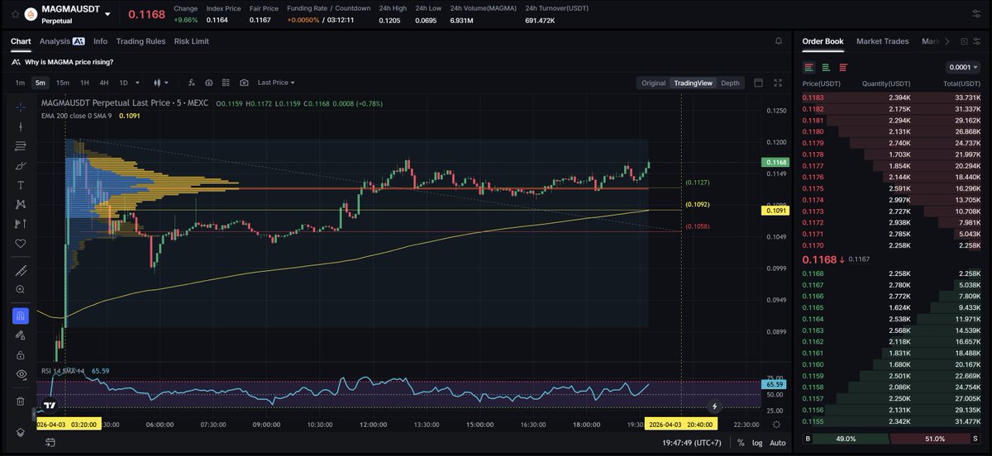Click the MAGMA coin logo
Image resolution: width=992 pixels, height=456 pixels.
31,14
